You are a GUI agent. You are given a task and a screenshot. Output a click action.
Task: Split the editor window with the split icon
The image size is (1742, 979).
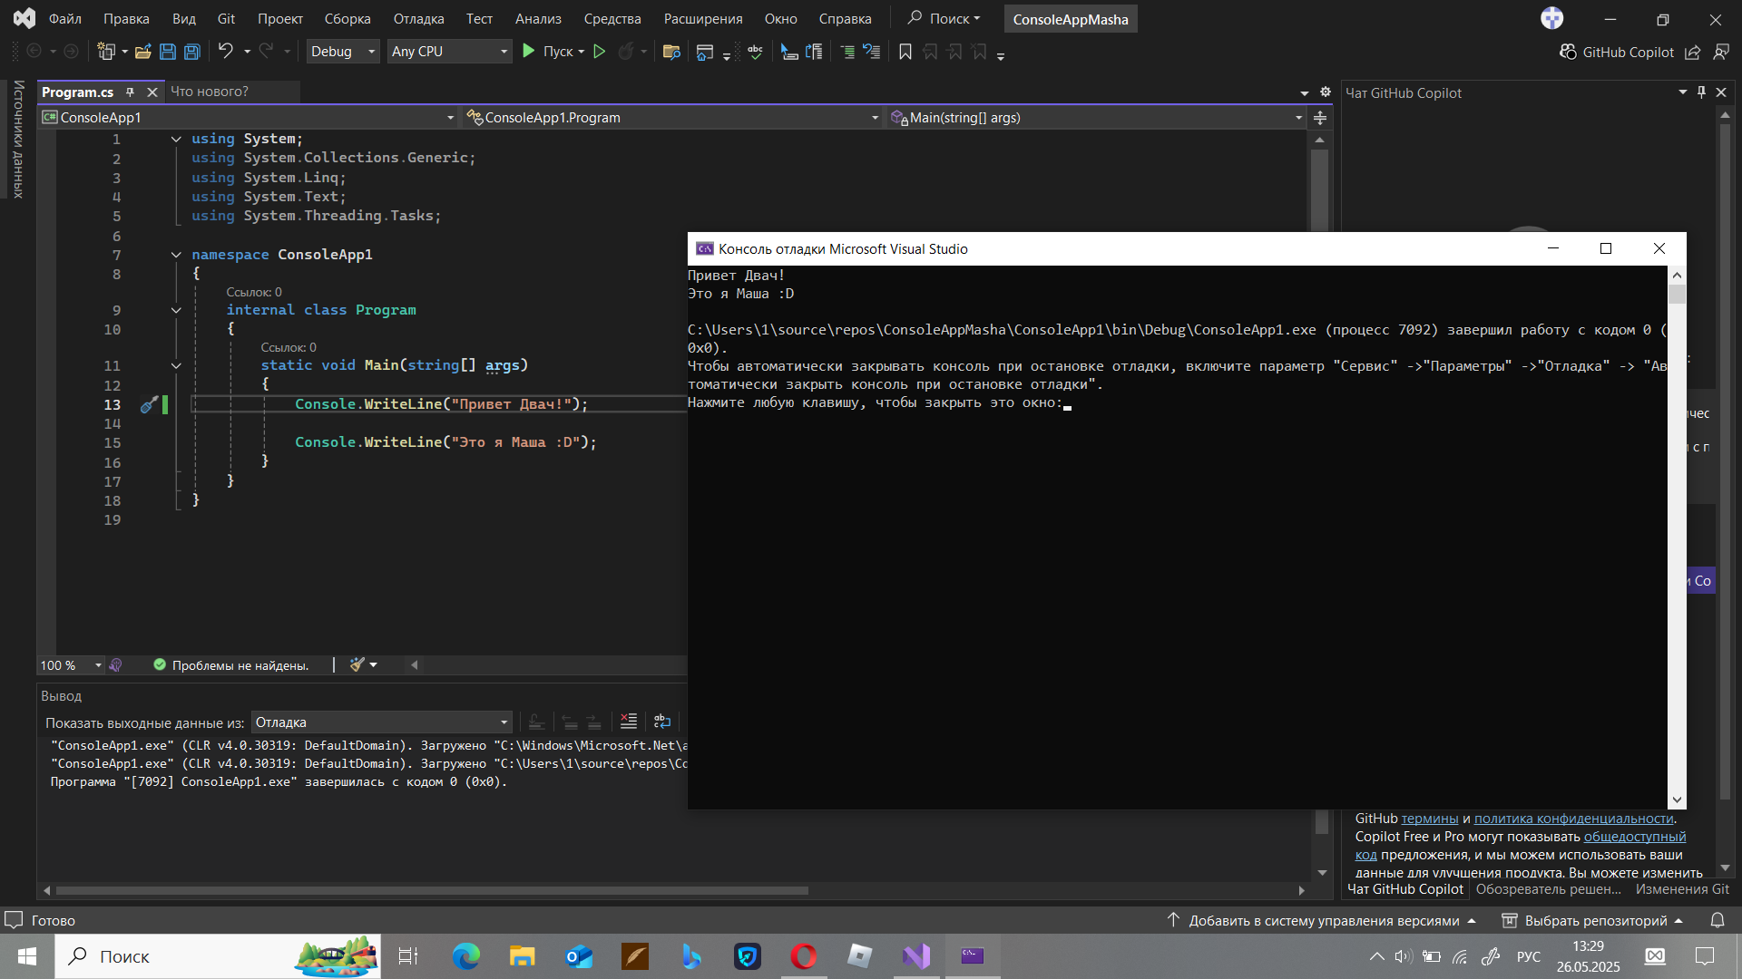[x=1320, y=118]
